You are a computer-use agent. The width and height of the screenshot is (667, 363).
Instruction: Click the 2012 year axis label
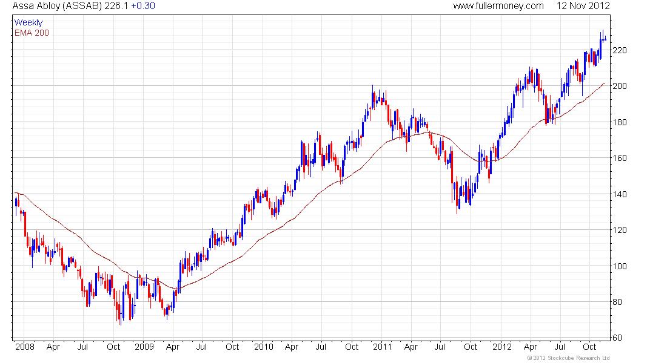[x=502, y=347]
